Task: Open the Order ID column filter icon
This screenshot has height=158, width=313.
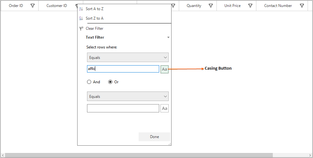Action: (33, 6)
